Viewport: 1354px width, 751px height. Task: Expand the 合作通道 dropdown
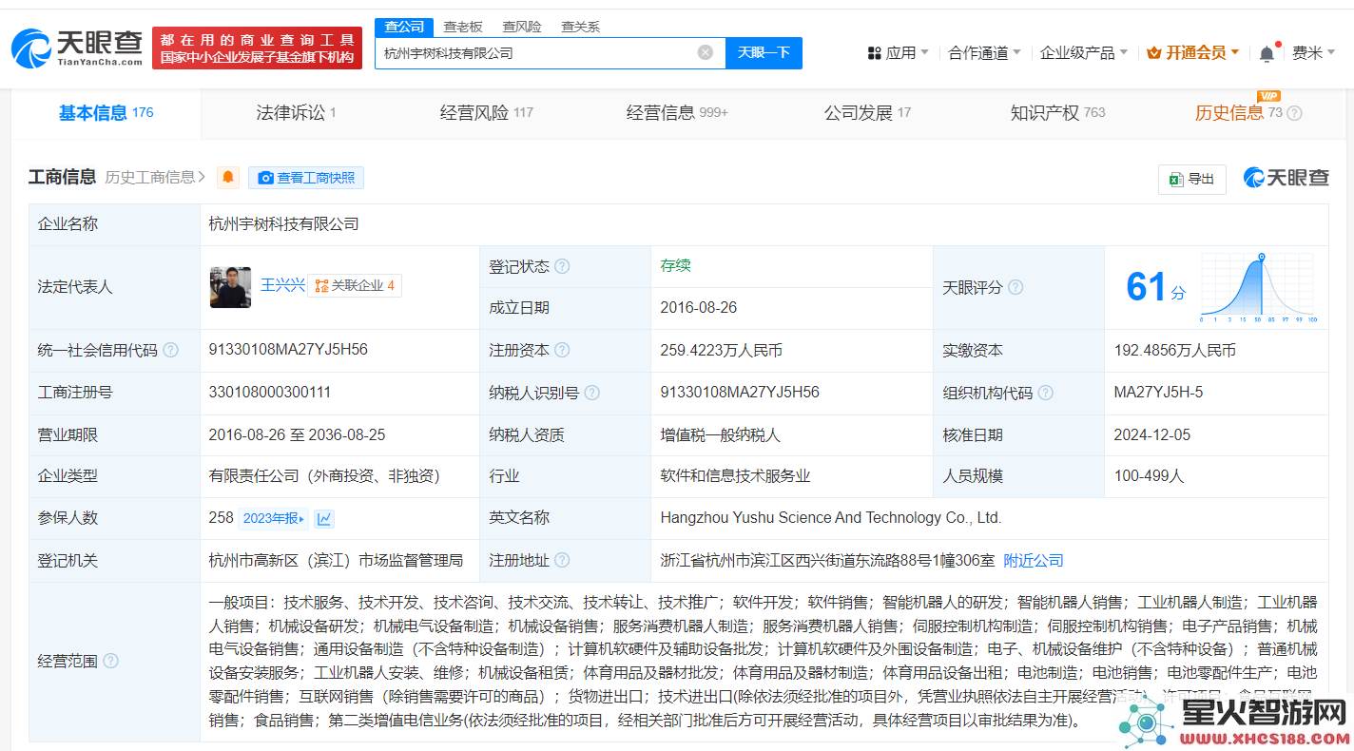pyautogui.click(x=985, y=53)
